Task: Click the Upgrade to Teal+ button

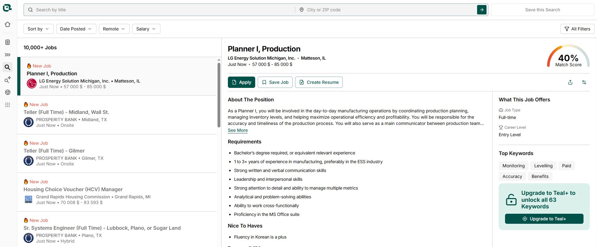Action: tap(544, 219)
